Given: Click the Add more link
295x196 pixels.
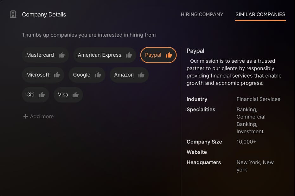Looking at the screenshot, I should (42, 117).
